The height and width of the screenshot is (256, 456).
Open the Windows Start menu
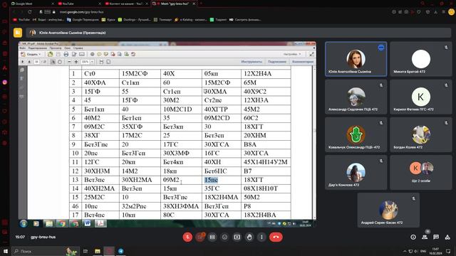pyautogui.click(x=6, y=251)
